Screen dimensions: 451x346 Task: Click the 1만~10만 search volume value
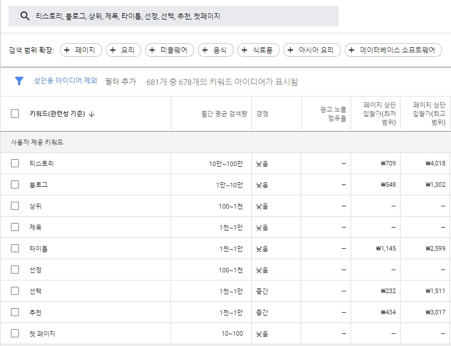(230, 185)
